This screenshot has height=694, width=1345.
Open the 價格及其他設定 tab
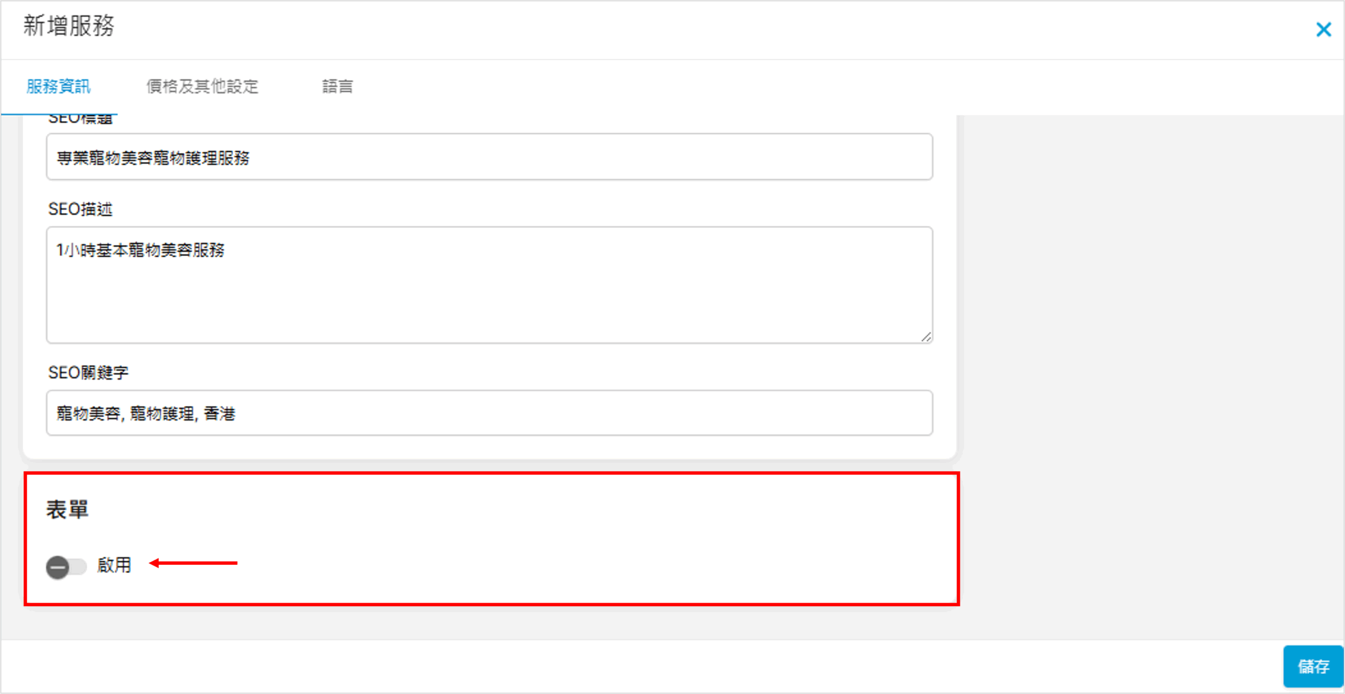(202, 86)
